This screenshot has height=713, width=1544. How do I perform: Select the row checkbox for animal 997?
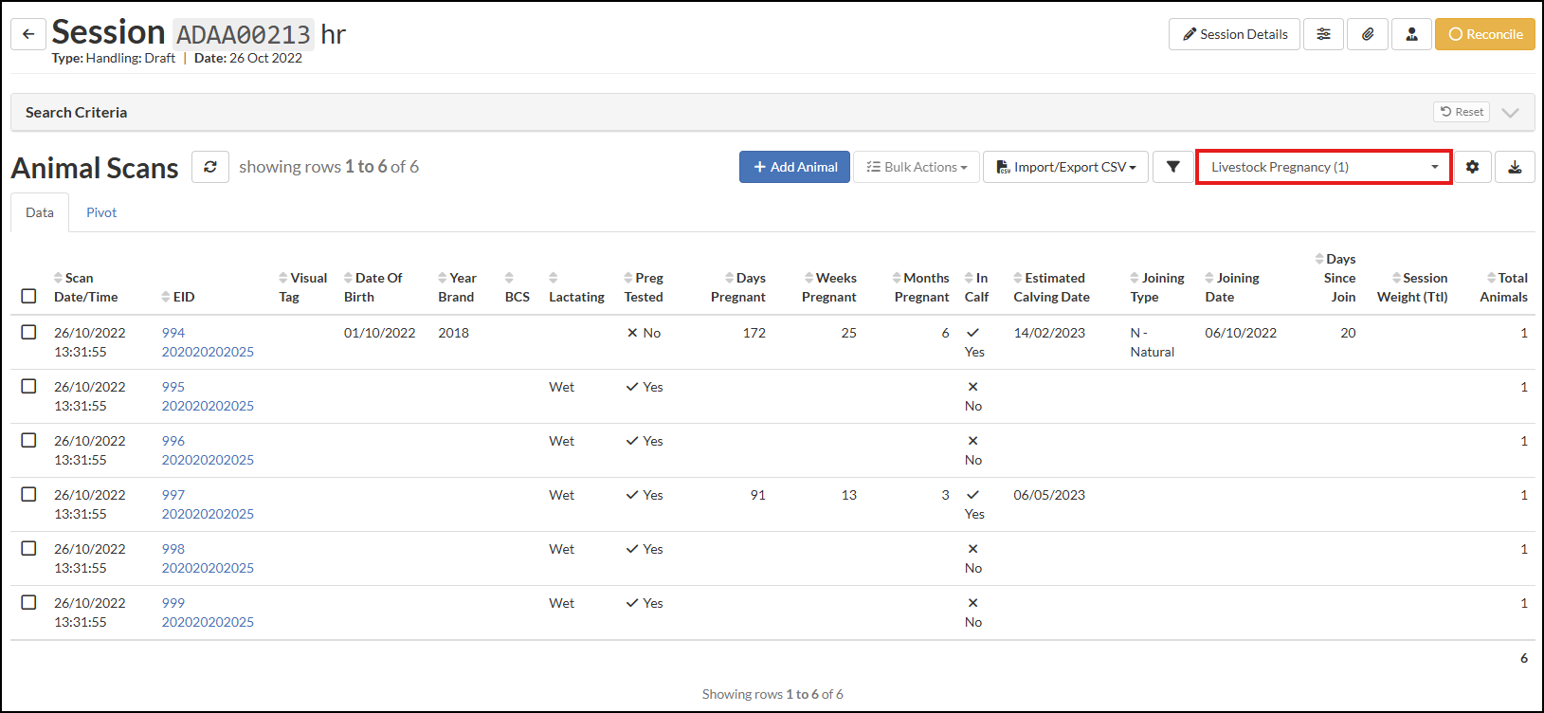pyautogui.click(x=28, y=494)
